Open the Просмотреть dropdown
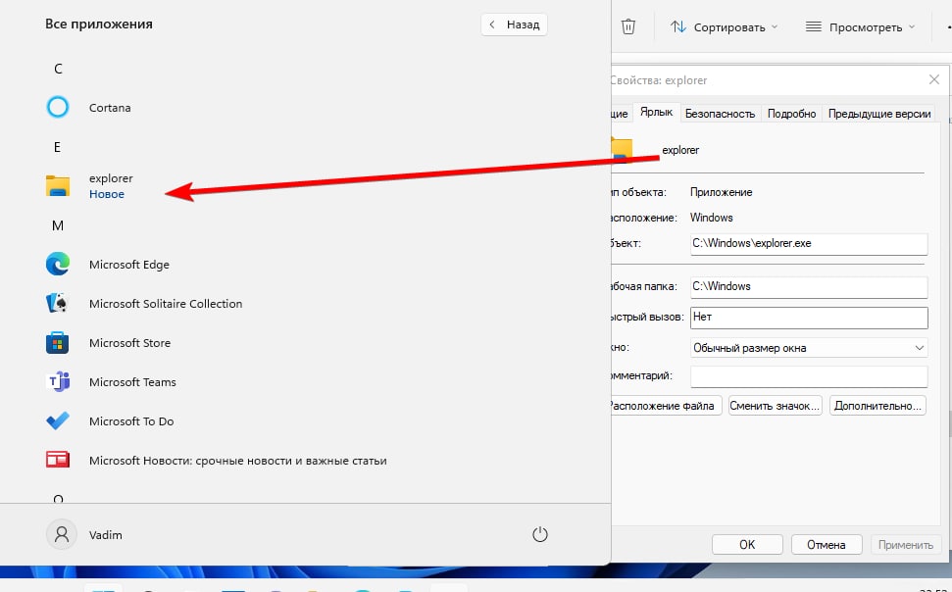Screen dimensions: 952x592 point(860,27)
